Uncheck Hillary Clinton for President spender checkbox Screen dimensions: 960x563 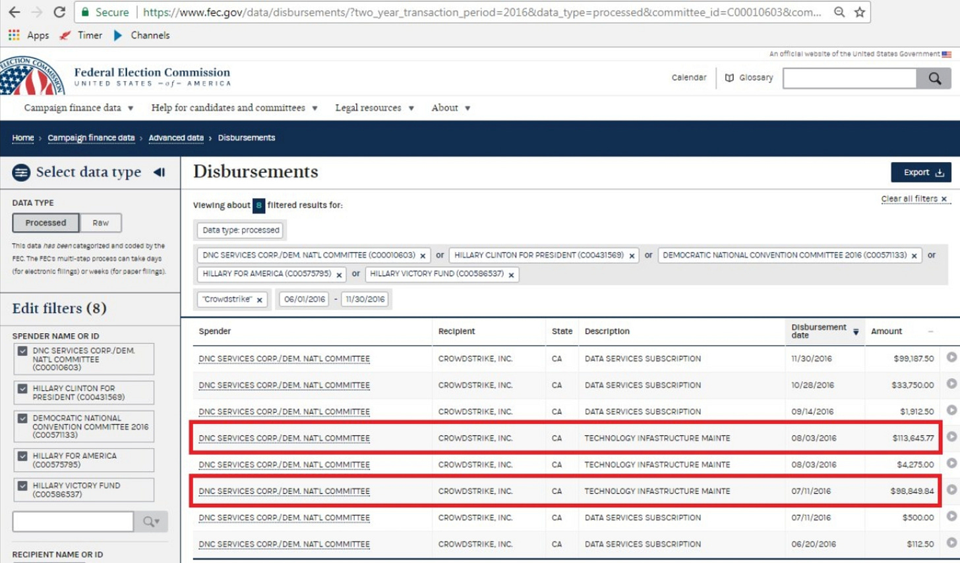point(22,389)
